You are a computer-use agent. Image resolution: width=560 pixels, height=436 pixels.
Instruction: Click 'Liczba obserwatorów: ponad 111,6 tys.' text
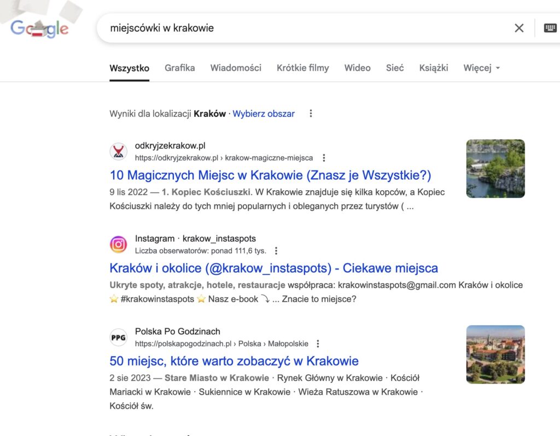click(200, 251)
